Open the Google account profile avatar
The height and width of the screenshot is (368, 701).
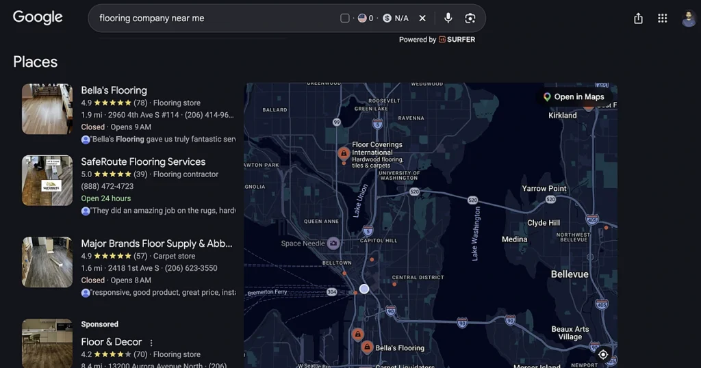689,18
